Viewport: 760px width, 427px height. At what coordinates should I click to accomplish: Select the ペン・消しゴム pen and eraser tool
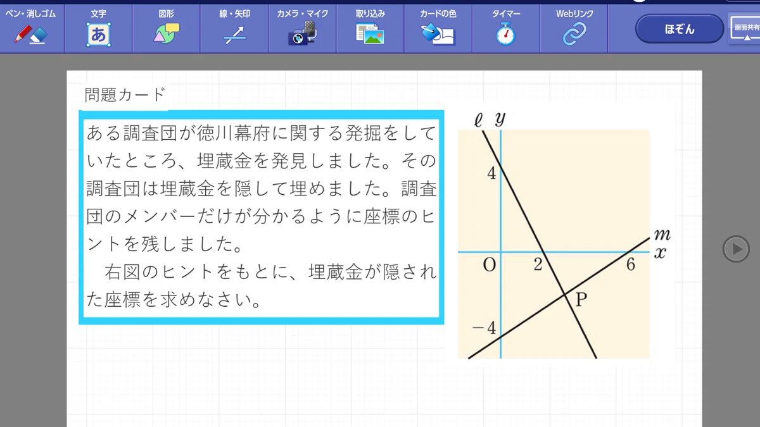click(x=31, y=28)
